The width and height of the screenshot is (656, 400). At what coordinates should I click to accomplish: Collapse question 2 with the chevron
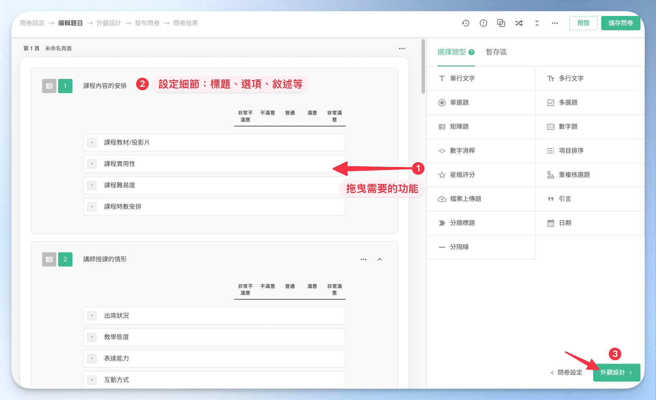coord(380,259)
